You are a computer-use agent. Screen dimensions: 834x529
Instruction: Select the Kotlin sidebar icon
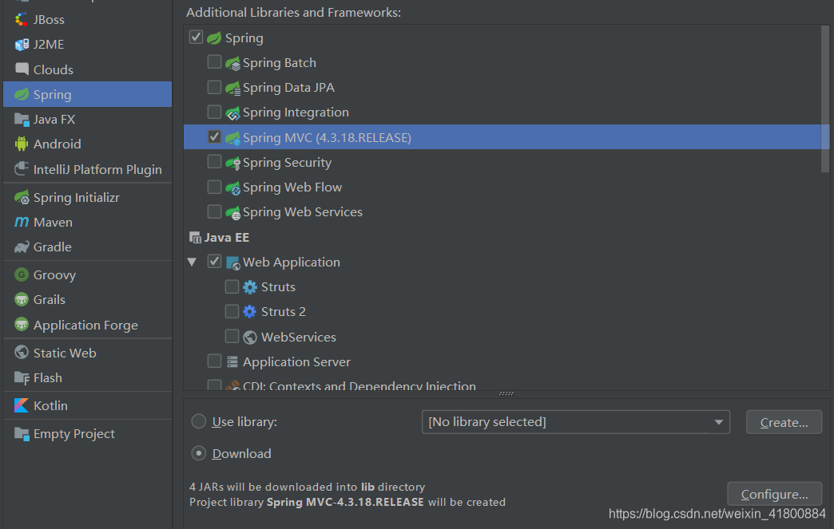[x=22, y=405]
